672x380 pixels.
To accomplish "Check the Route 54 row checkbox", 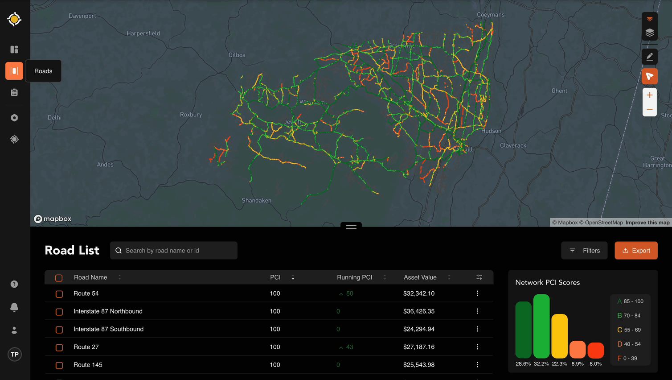I will point(59,294).
